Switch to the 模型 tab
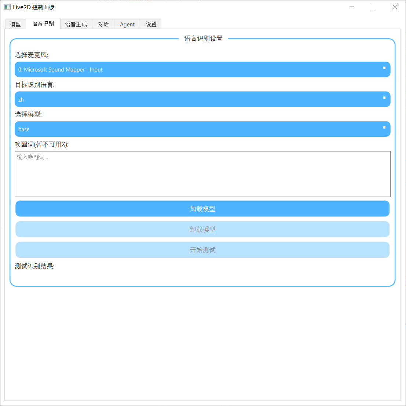The height and width of the screenshot is (406, 406). coord(15,24)
